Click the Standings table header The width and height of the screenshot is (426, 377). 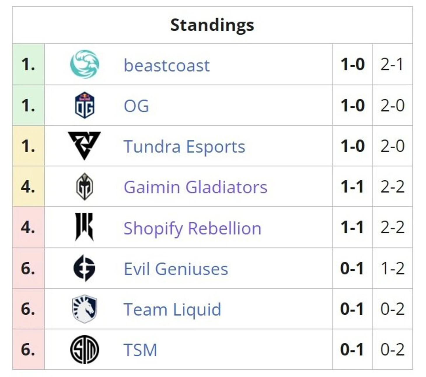click(x=212, y=25)
